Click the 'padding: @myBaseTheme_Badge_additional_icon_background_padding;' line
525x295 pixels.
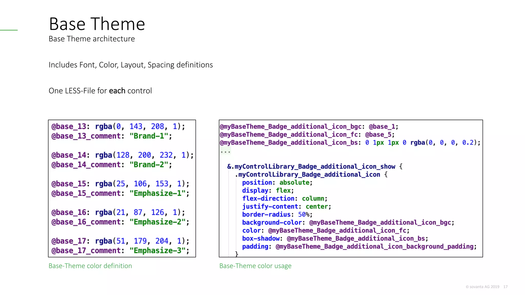click(359, 246)
